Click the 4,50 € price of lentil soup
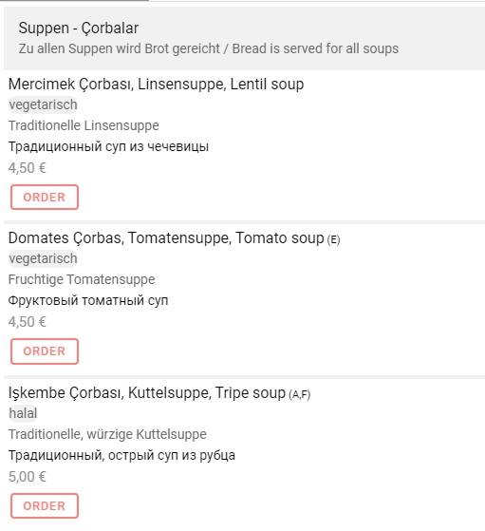Image resolution: width=485 pixels, height=531 pixels. [28, 168]
